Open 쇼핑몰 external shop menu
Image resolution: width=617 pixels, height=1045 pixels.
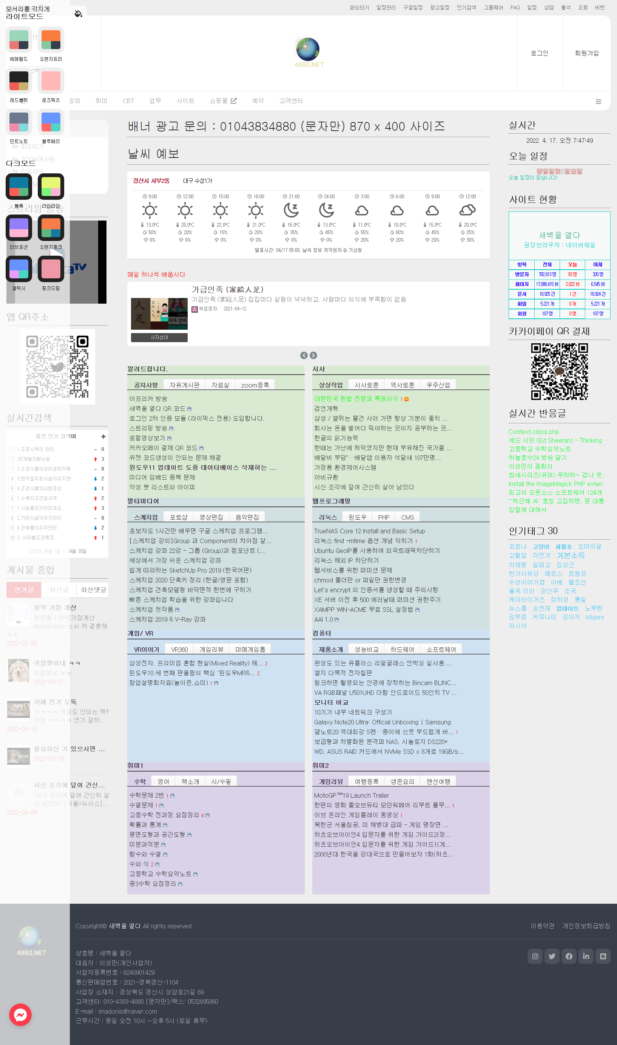click(223, 100)
